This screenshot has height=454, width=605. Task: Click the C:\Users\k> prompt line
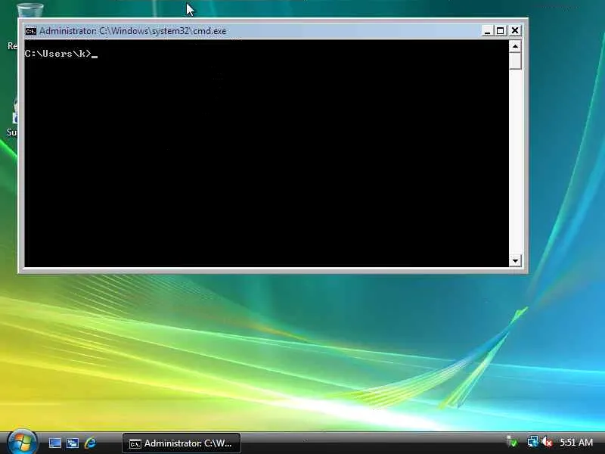pyautogui.click(x=60, y=54)
